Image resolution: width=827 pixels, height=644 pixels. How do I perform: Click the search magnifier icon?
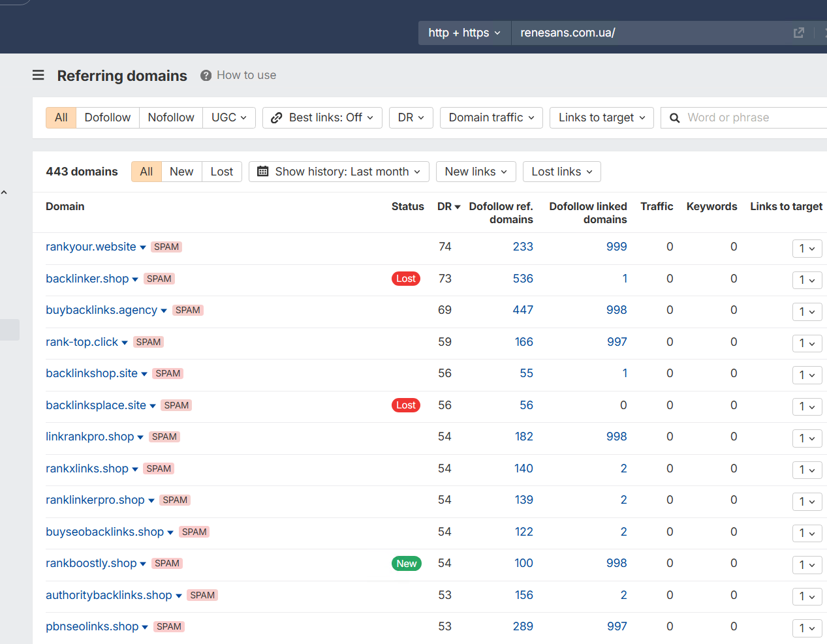point(675,118)
